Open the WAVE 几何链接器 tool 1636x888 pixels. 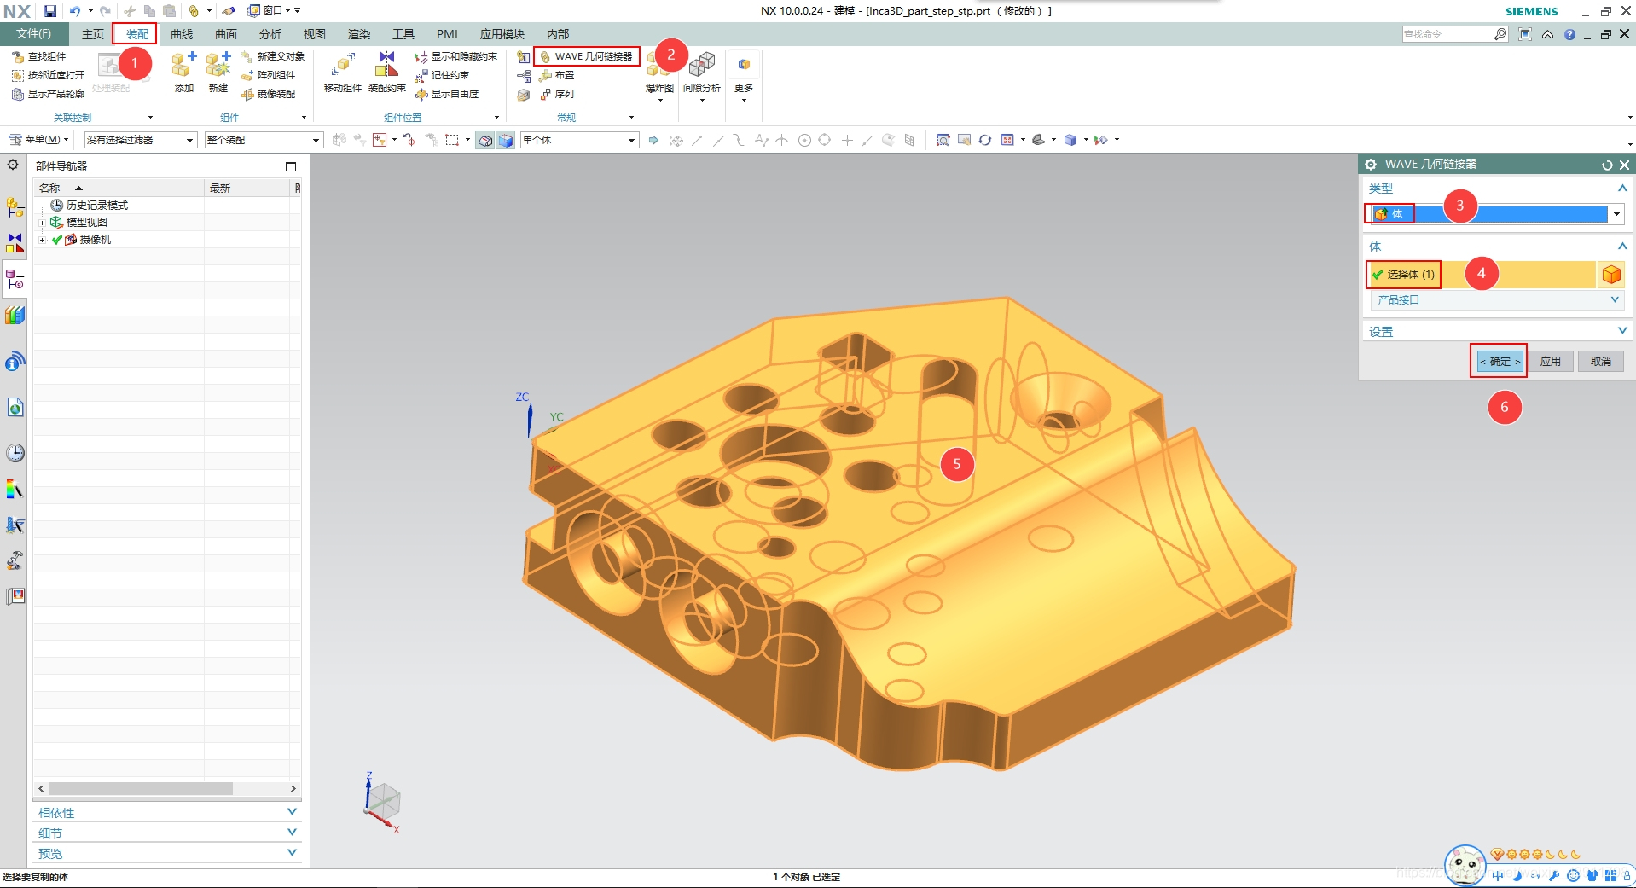click(587, 56)
